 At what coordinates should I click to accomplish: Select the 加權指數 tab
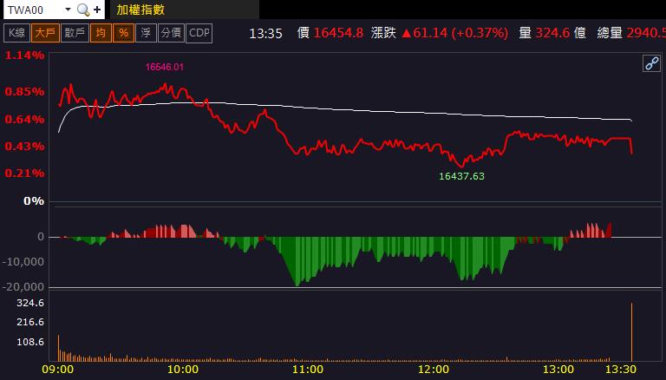pos(140,10)
